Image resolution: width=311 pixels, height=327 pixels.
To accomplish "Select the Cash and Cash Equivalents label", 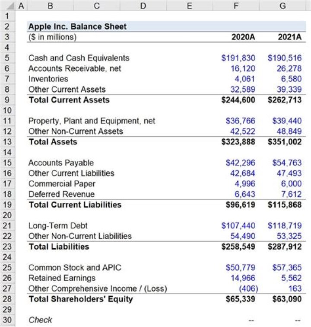I will (79, 58).
